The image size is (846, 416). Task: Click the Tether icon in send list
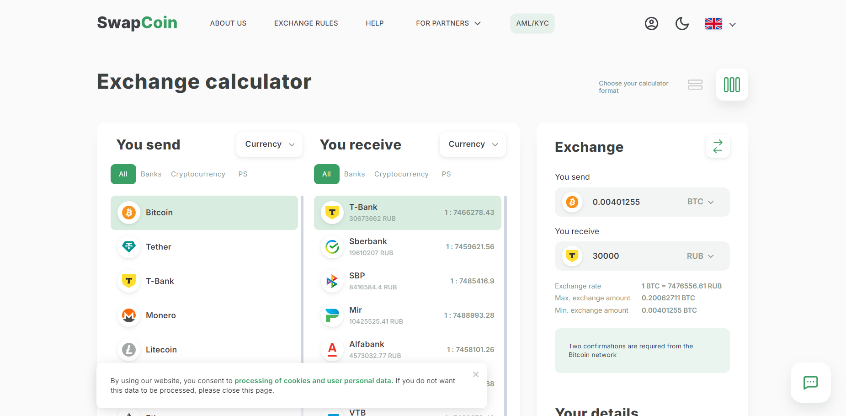click(x=129, y=247)
